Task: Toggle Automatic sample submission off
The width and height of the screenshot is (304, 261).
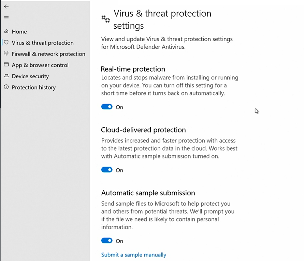Action: (x=106, y=241)
